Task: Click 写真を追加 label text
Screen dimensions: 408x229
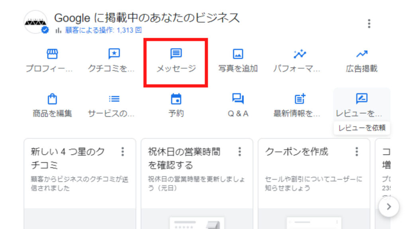Action: [238, 68]
